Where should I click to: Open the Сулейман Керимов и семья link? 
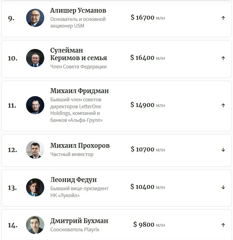point(78,54)
